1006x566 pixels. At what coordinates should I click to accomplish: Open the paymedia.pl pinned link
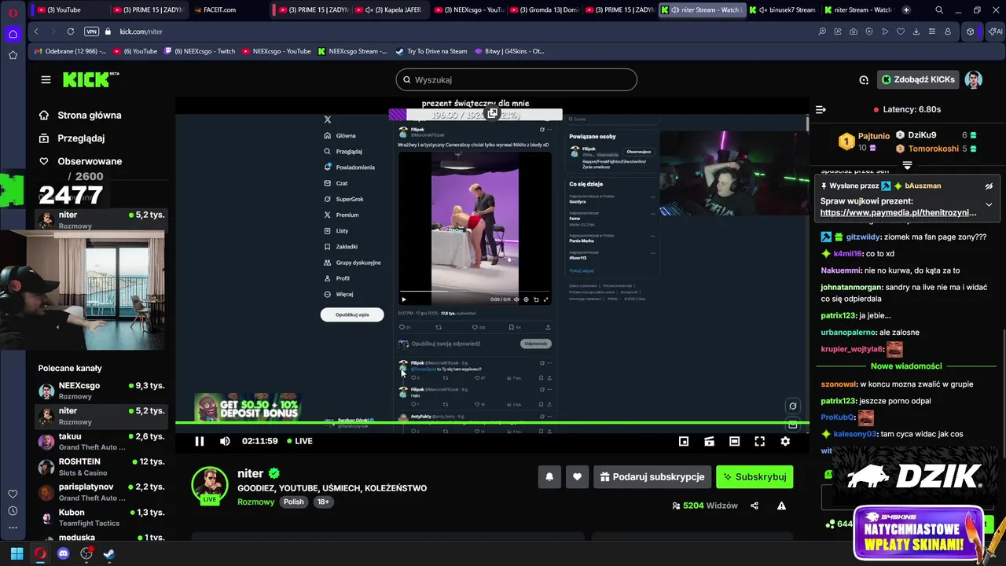[898, 212]
